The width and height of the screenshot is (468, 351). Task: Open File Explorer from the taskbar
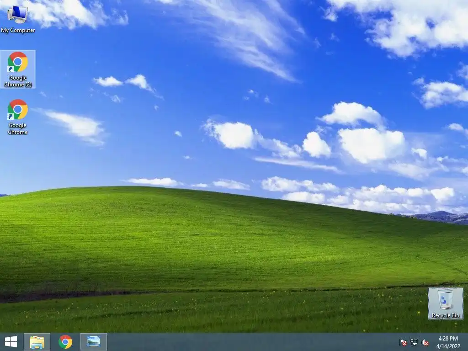(37, 342)
